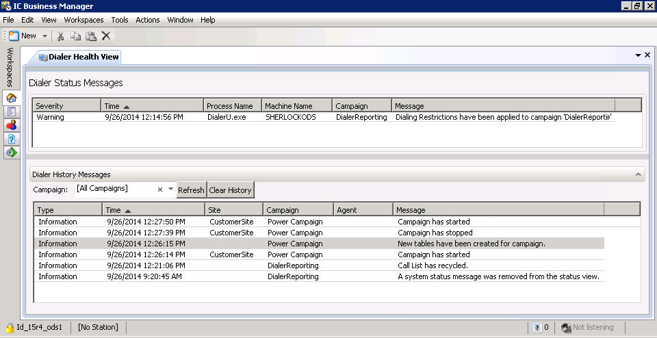This screenshot has width=657, height=338.
Task: Click the Cut scissors icon in toolbar
Action: click(x=60, y=36)
